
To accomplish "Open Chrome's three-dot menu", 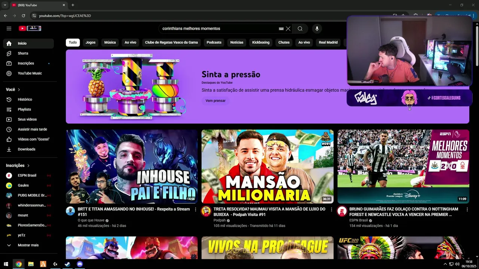I will pyautogui.click(x=474, y=16).
